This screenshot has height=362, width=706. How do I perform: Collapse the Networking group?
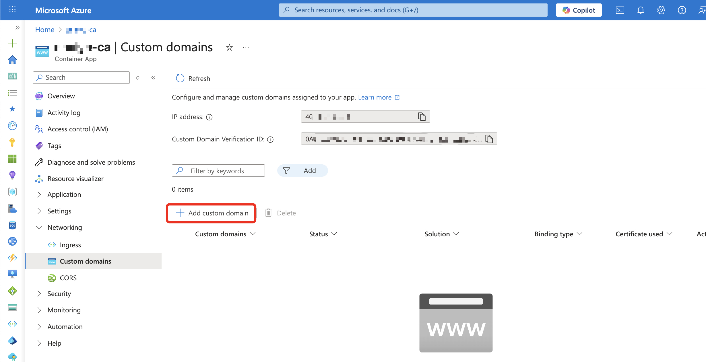65,227
